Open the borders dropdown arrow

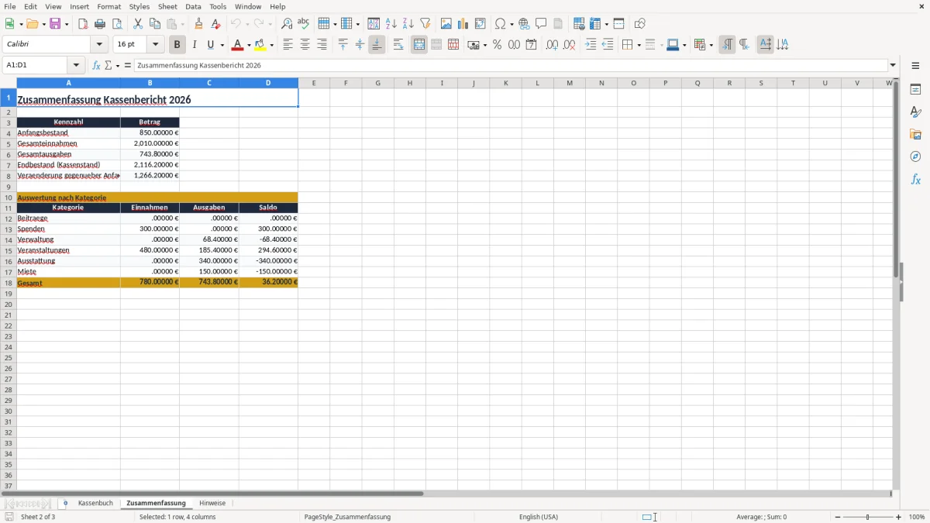[638, 45]
